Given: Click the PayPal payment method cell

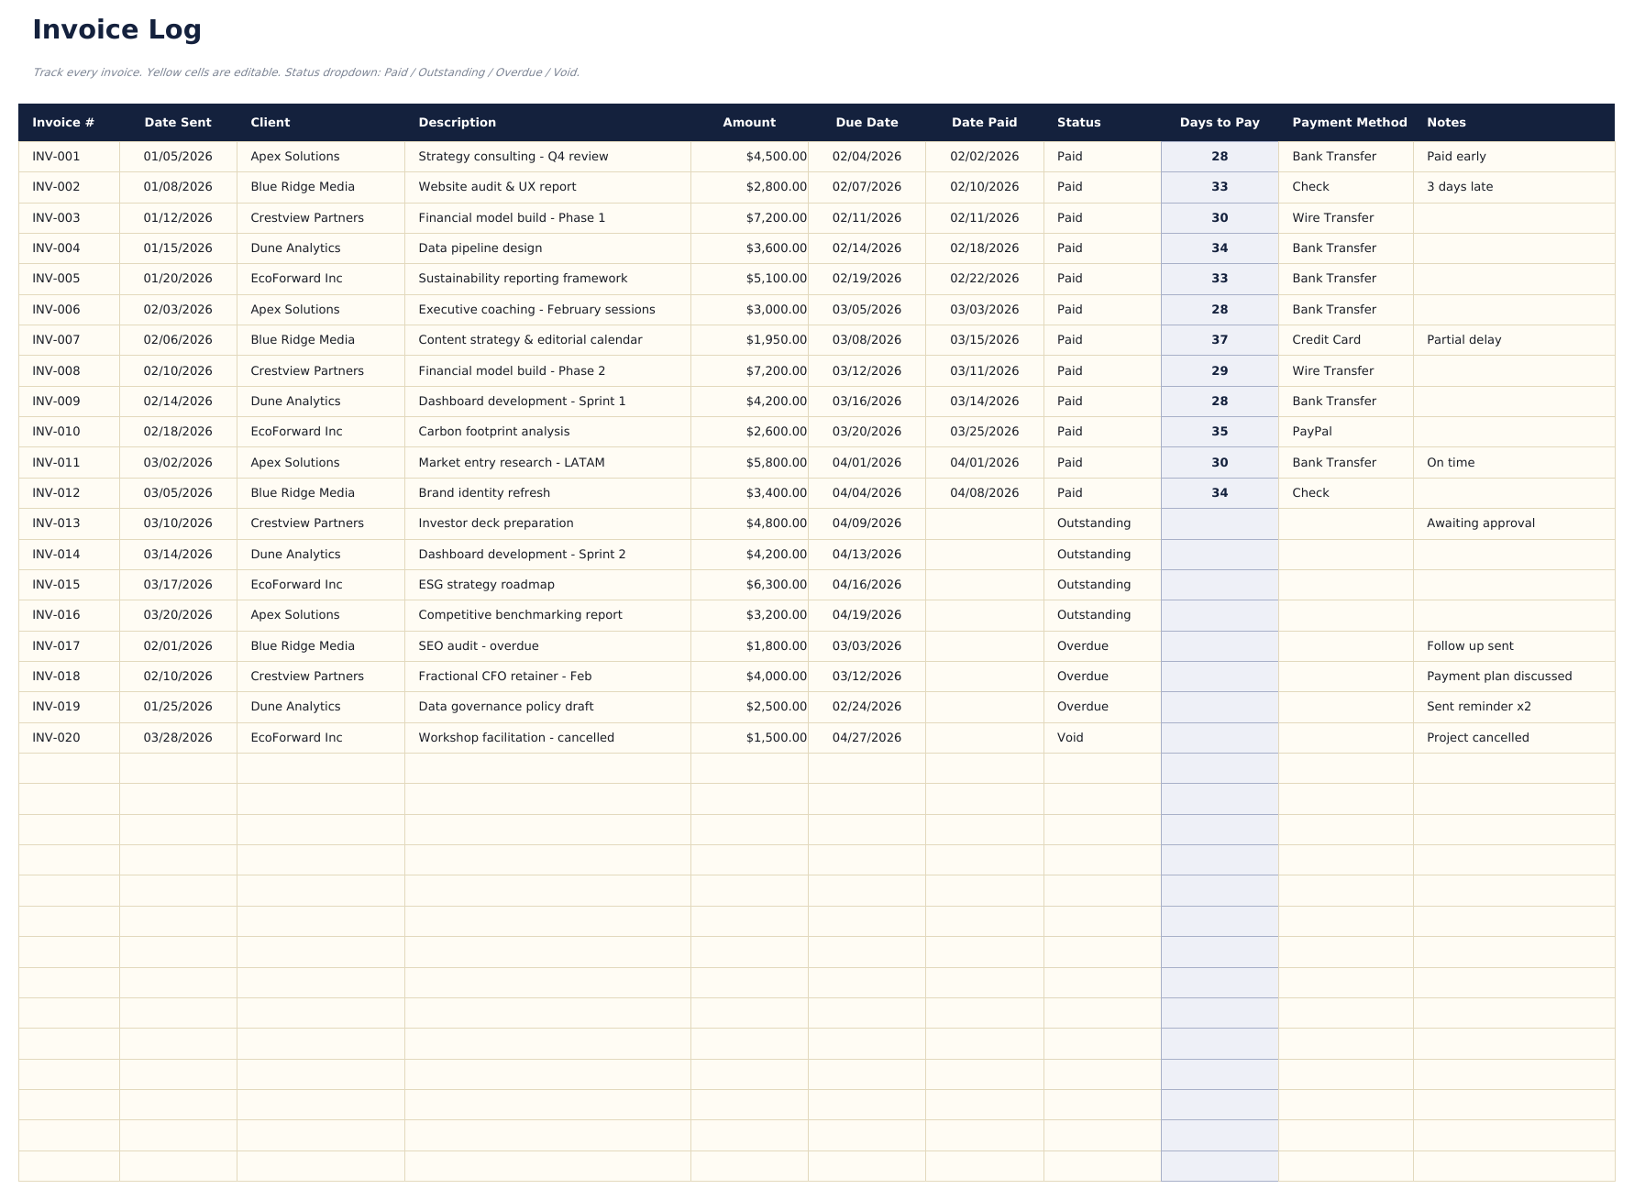Looking at the screenshot, I should pos(1311,431).
